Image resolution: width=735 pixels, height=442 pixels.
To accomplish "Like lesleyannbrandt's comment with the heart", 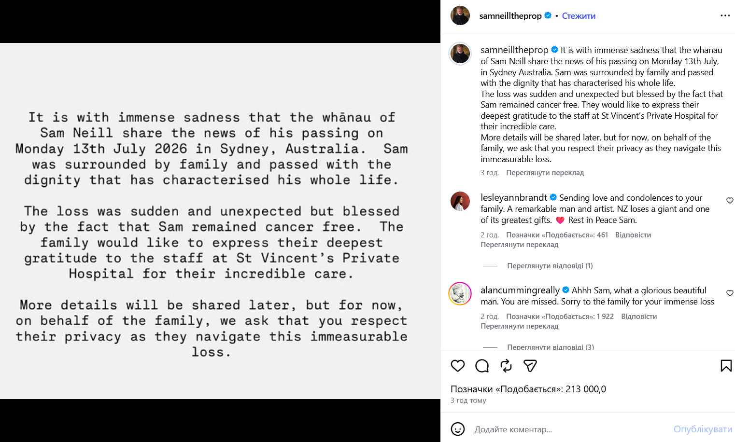I will (x=730, y=201).
